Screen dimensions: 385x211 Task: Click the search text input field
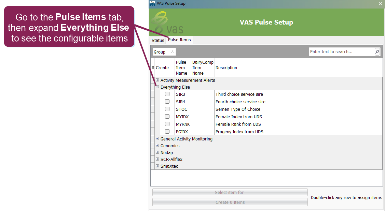pos(341,52)
